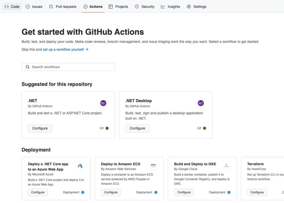Focus the Search workflows field
The image size is (284, 203).
tap(71, 67)
